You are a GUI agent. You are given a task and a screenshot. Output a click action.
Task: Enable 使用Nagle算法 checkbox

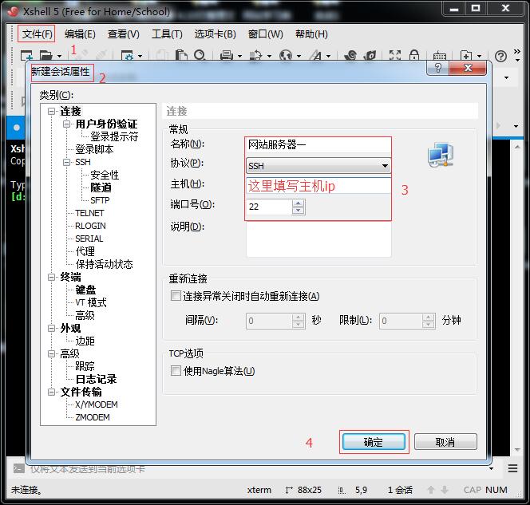[176, 371]
